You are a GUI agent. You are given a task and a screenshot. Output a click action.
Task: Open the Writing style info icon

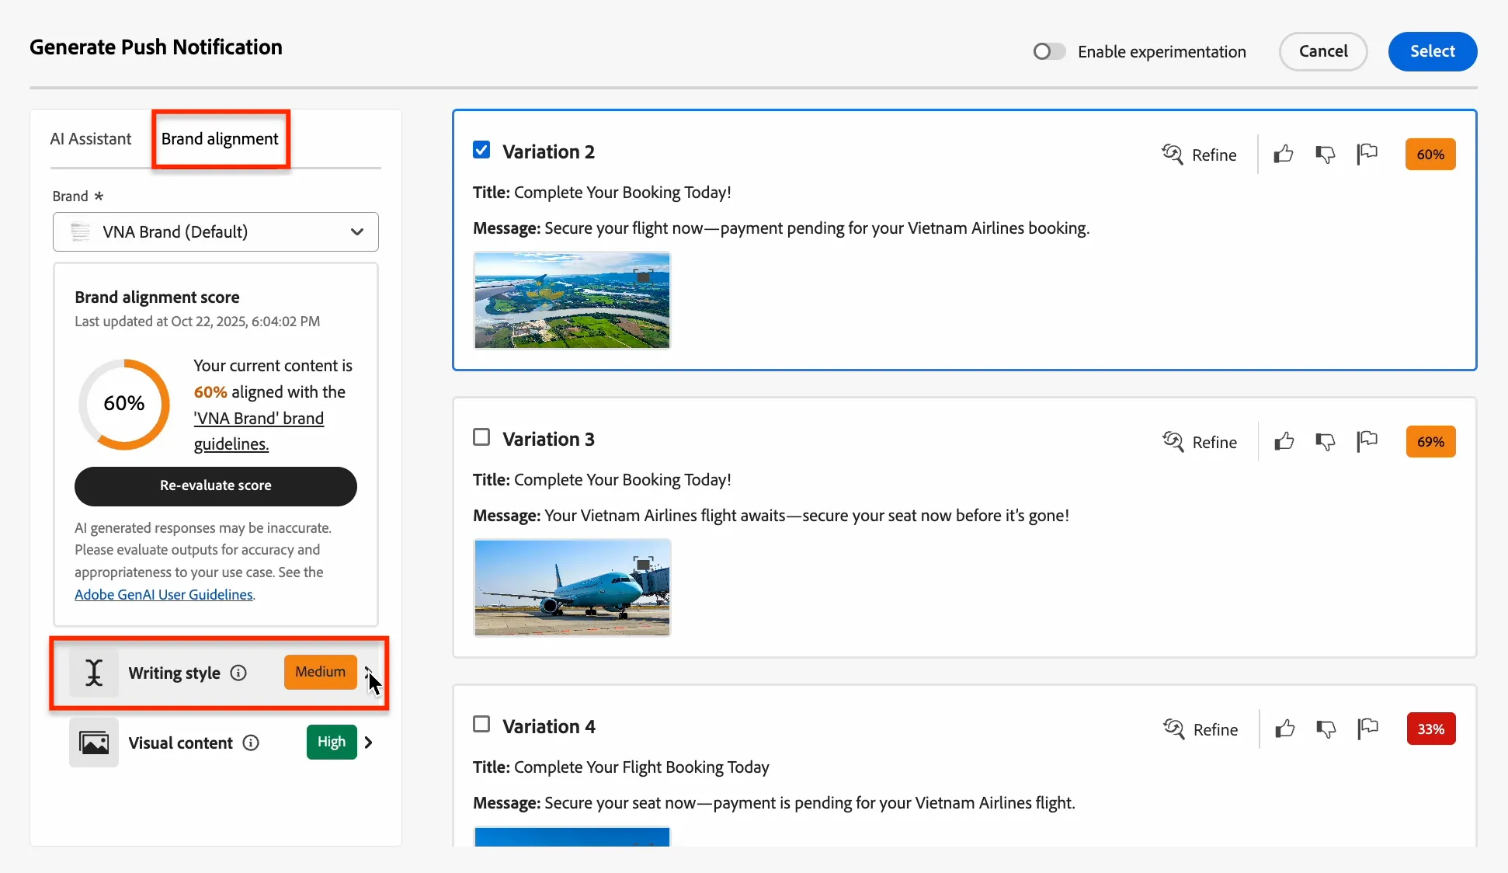click(239, 673)
